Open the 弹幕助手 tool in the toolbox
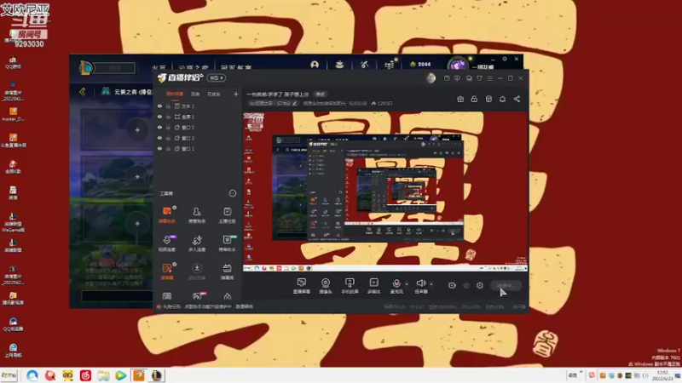 [166, 214]
